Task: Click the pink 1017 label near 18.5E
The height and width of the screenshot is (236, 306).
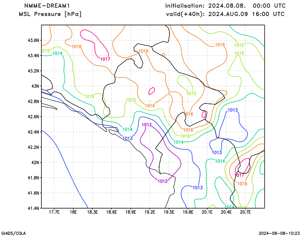Action: [106, 59]
